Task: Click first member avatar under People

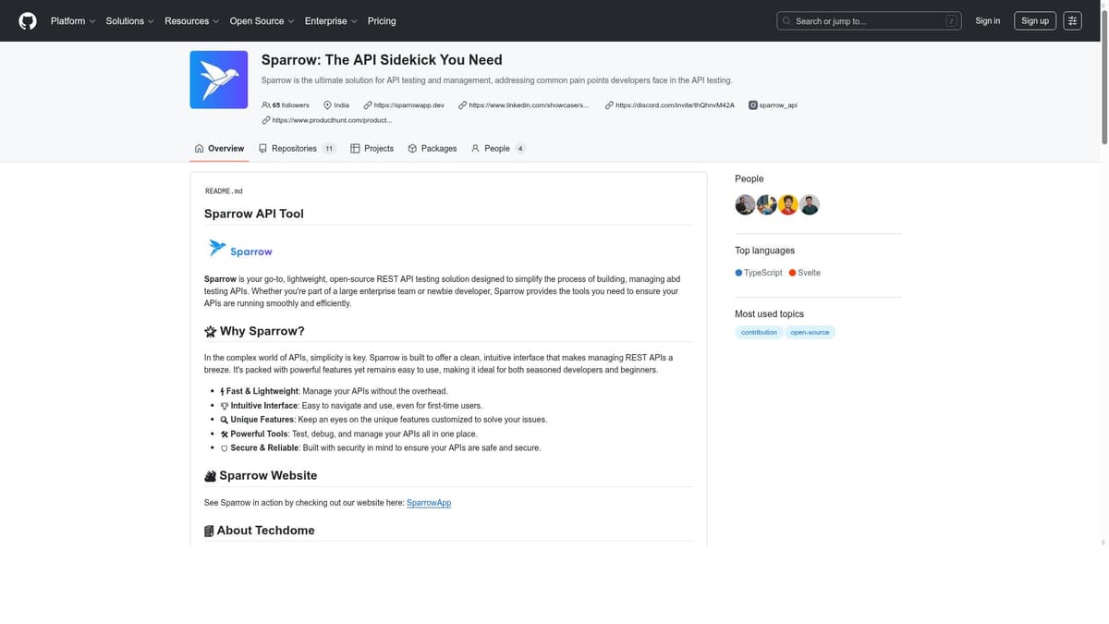Action: coord(745,205)
